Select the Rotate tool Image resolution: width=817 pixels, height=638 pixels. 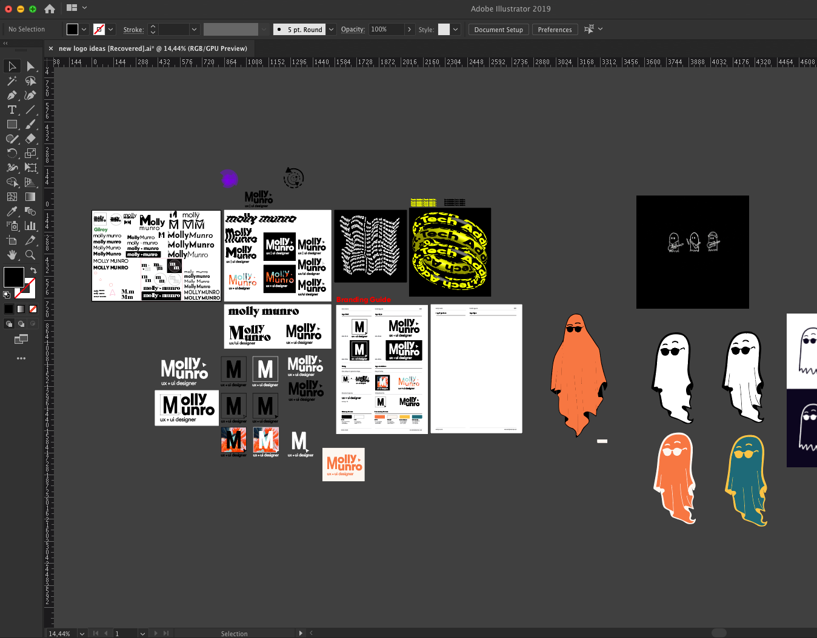12,153
